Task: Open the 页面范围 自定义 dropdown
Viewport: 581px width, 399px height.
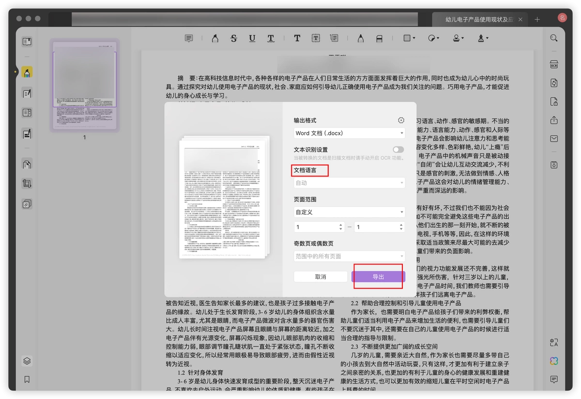Action: (x=350, y=212)
